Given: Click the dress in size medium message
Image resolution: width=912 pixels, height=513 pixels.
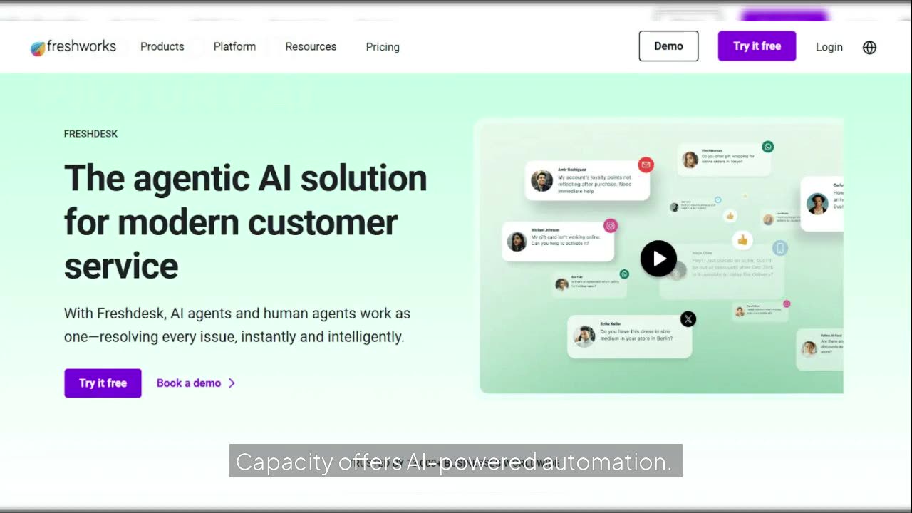Looking at the screenshot, I should click(629, 336).
